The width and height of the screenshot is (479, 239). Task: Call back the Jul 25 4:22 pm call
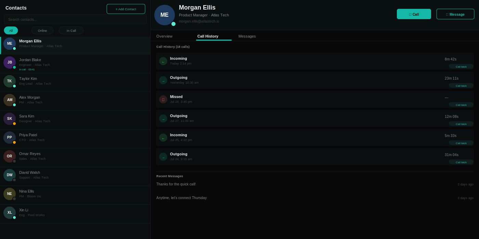[461, 143]
